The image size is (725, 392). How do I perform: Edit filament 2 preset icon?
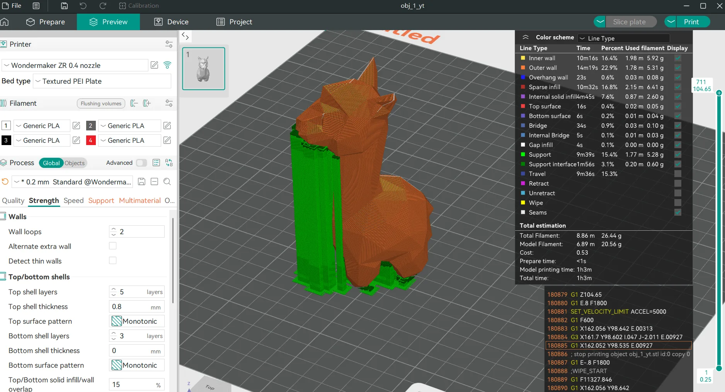click(x=167, y=126)
